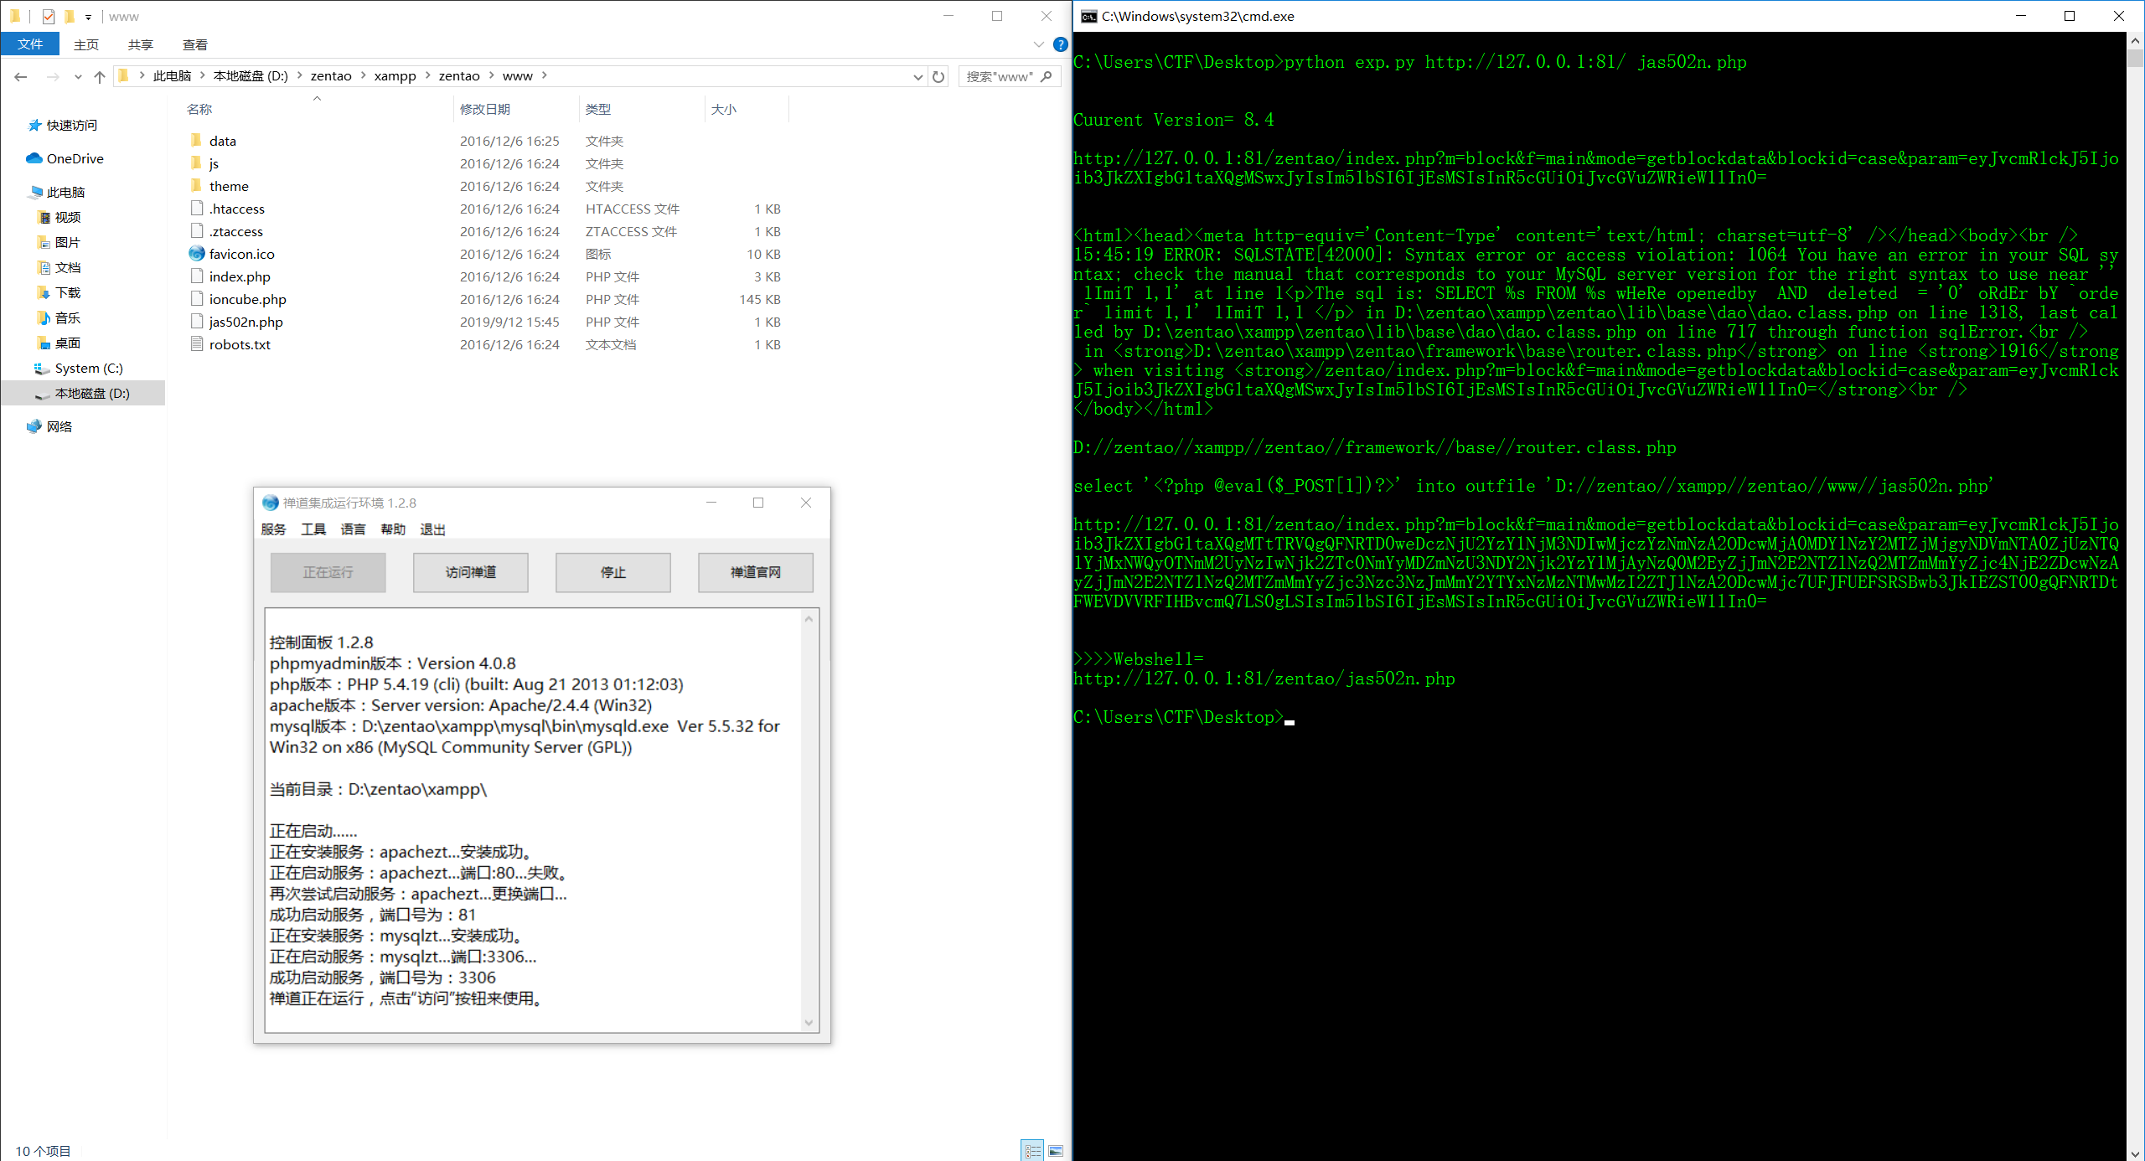
Task: Click the 访问禅道 button
Action: coord(470,572)
